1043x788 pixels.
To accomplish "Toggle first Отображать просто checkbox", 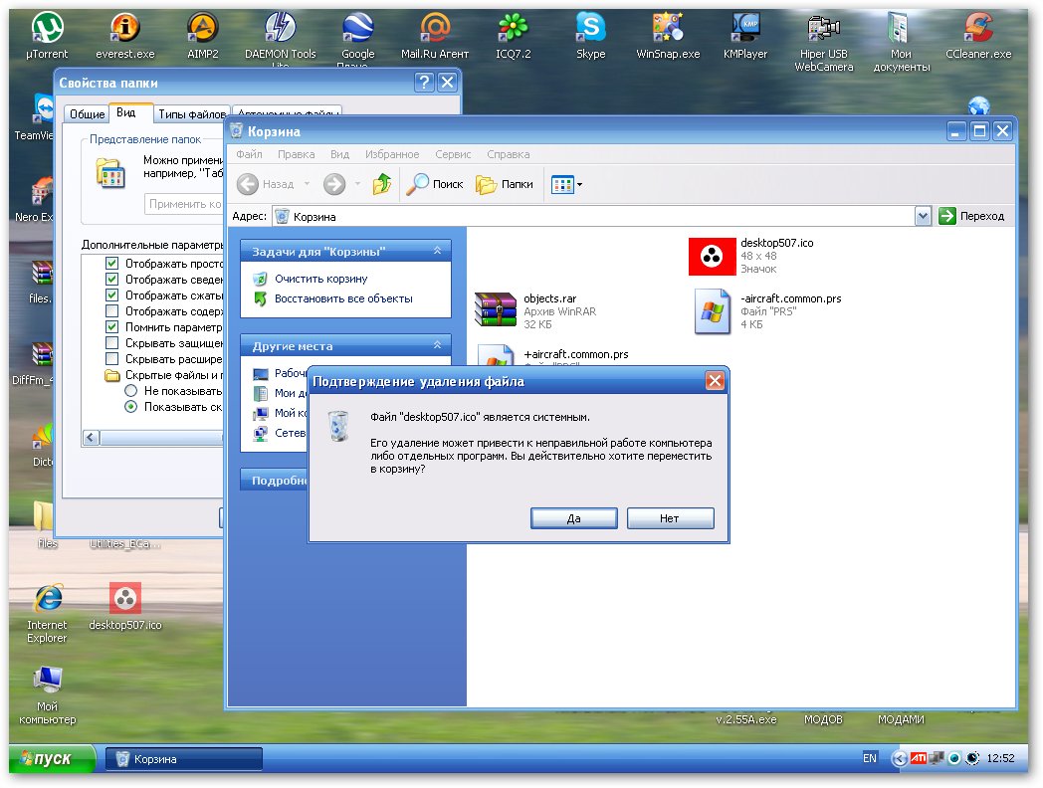I will click(x=111, y=264).
